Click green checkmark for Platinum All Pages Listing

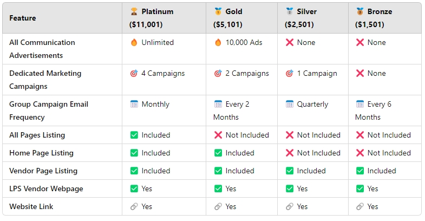(x=134, y=135)
